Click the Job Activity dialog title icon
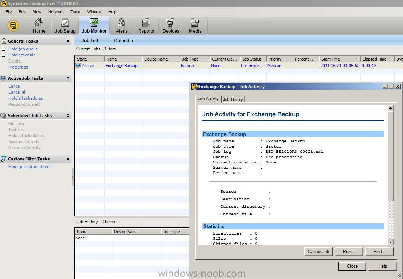The image size is (403, 279). [x=195, y=87]
